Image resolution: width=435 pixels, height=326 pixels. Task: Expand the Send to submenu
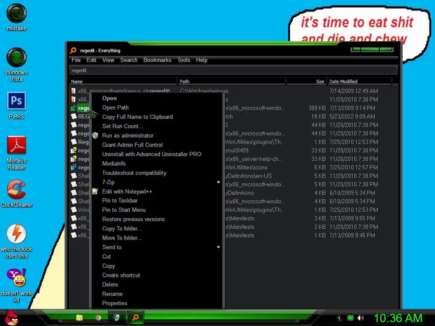112,247
